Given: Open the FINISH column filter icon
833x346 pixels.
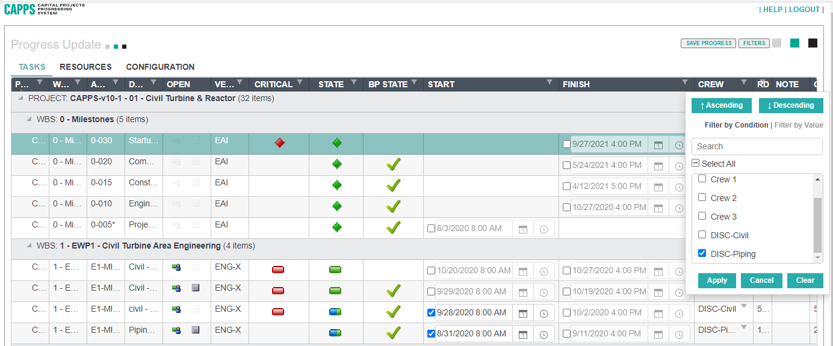Looking at the screenshot, I should click(x=684, y=83).
